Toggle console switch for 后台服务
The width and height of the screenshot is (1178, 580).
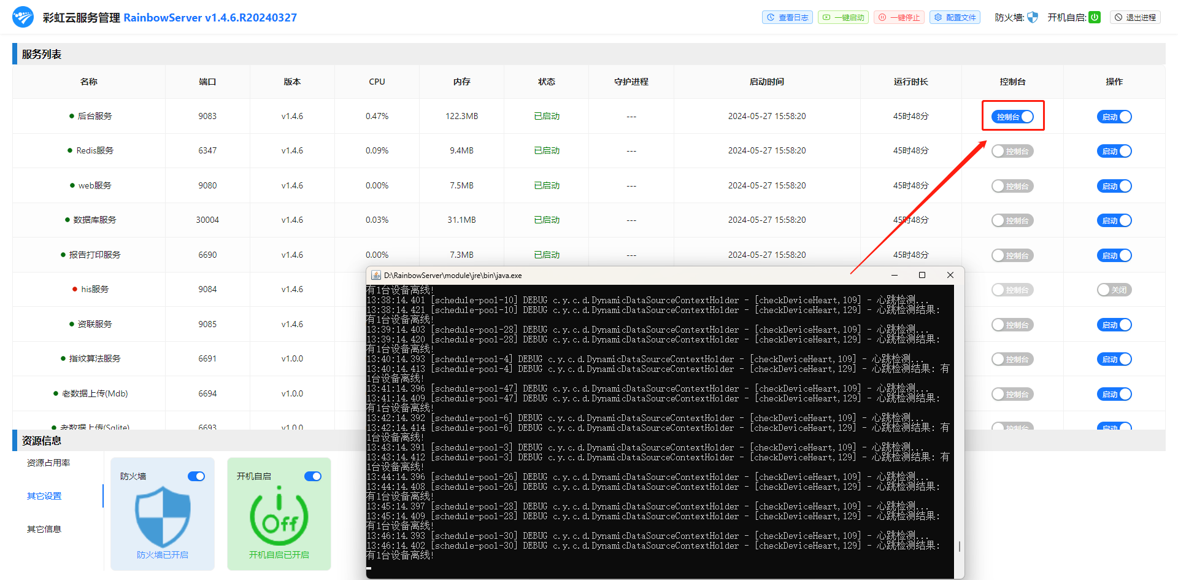tap(1013, 117)
